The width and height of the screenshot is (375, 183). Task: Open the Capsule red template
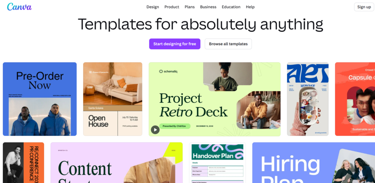pos(355,99)
